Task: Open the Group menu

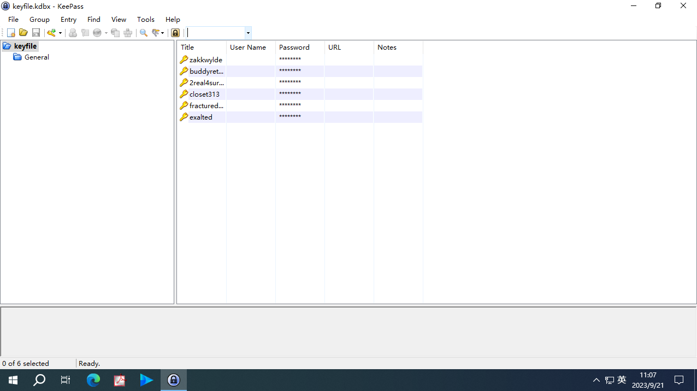Action: tap(39, 19)
